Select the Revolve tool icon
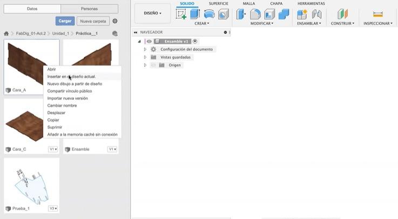Image resolution: width=398 pixels, height=219 pixels. click(x=209, y=14)
